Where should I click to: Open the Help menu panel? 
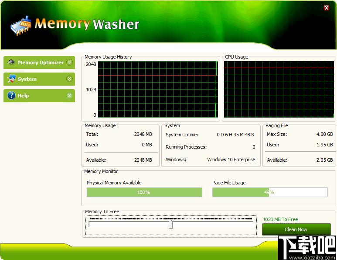[x=39, y=96]
